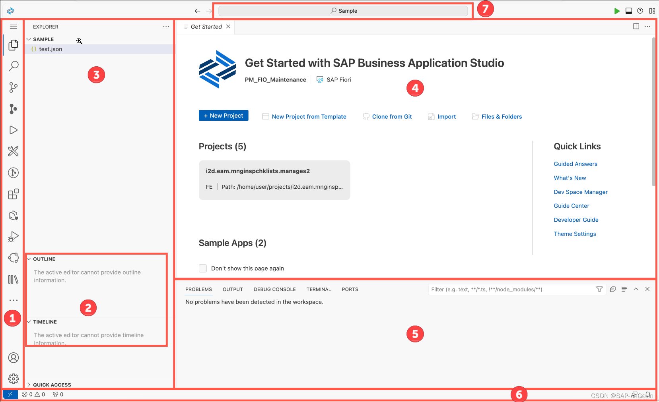Check the Don't show this page again checkbox

click(203, 268)
